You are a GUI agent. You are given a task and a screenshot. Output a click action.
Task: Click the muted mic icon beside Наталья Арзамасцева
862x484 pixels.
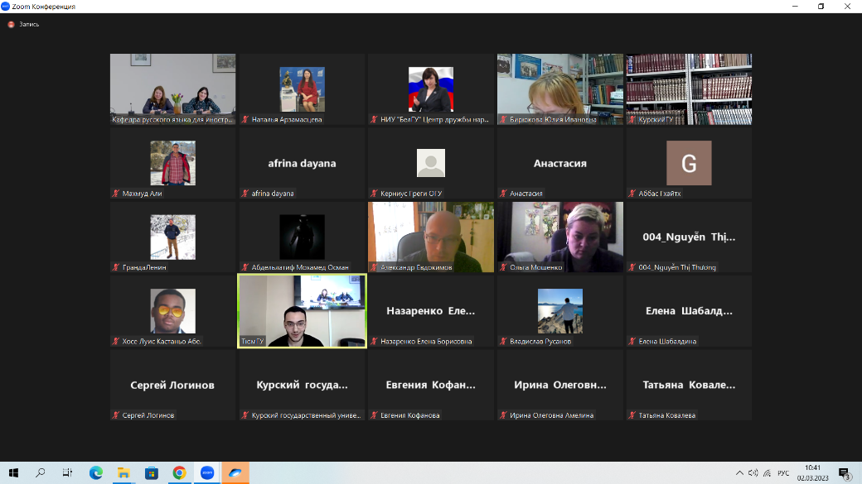point(245,120)
